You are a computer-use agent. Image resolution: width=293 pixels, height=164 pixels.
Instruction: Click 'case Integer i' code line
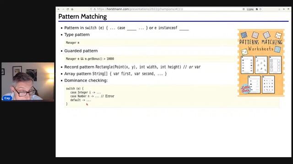coord(86,92)
